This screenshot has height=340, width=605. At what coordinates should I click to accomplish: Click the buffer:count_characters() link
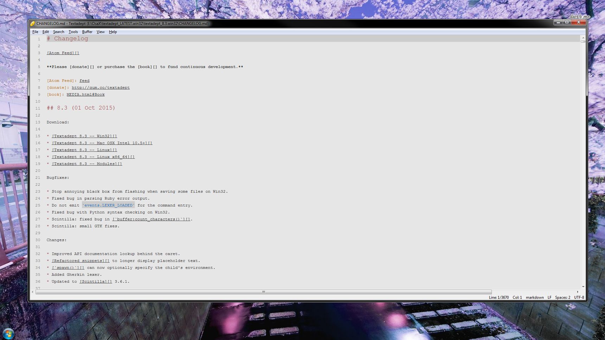click(151, 219)
